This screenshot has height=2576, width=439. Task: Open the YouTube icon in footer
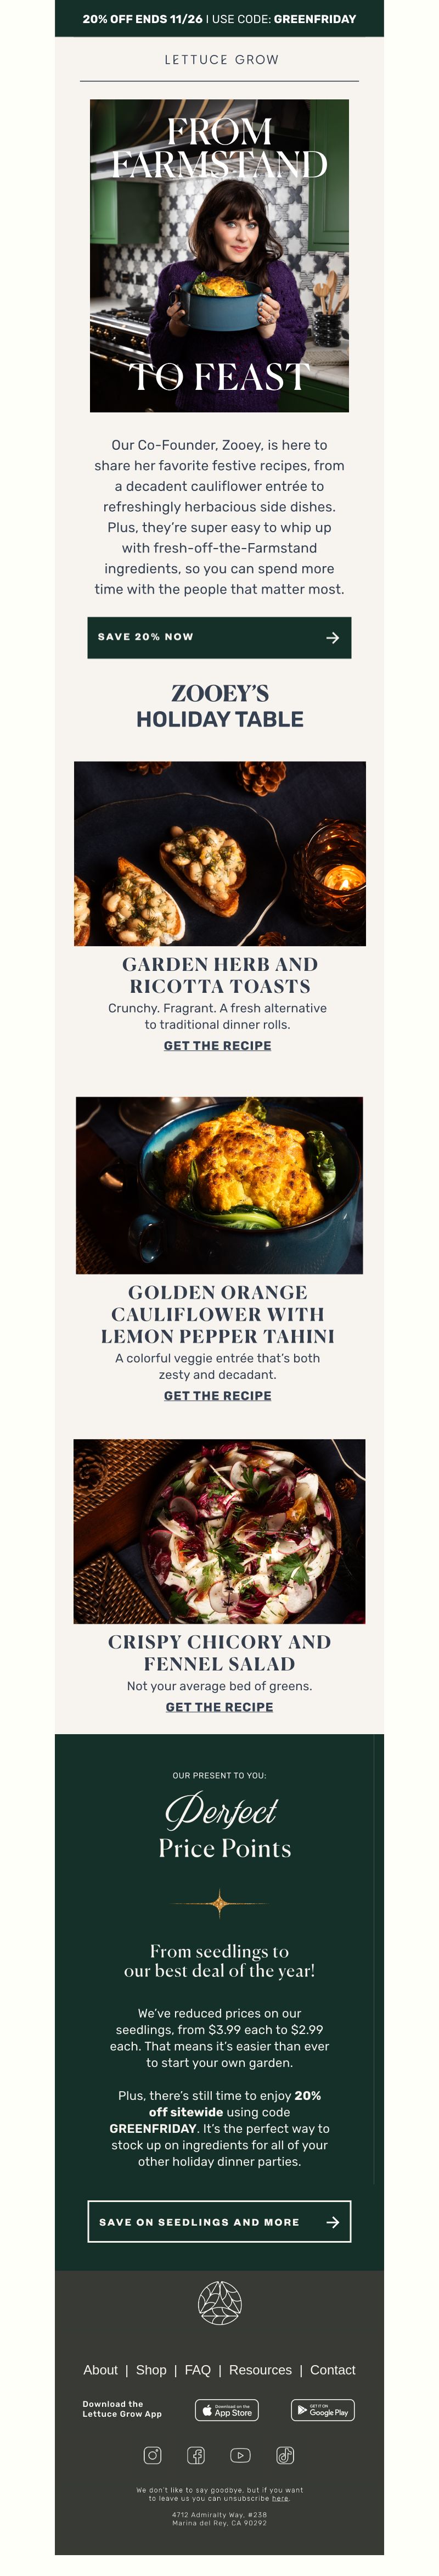pyautogui.click(x=240, y=2454)
